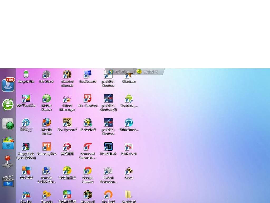This screenshot has height=203, width=270.
Task: Select the 美图秀秀 desktop icon
Action: click(67, 147)
